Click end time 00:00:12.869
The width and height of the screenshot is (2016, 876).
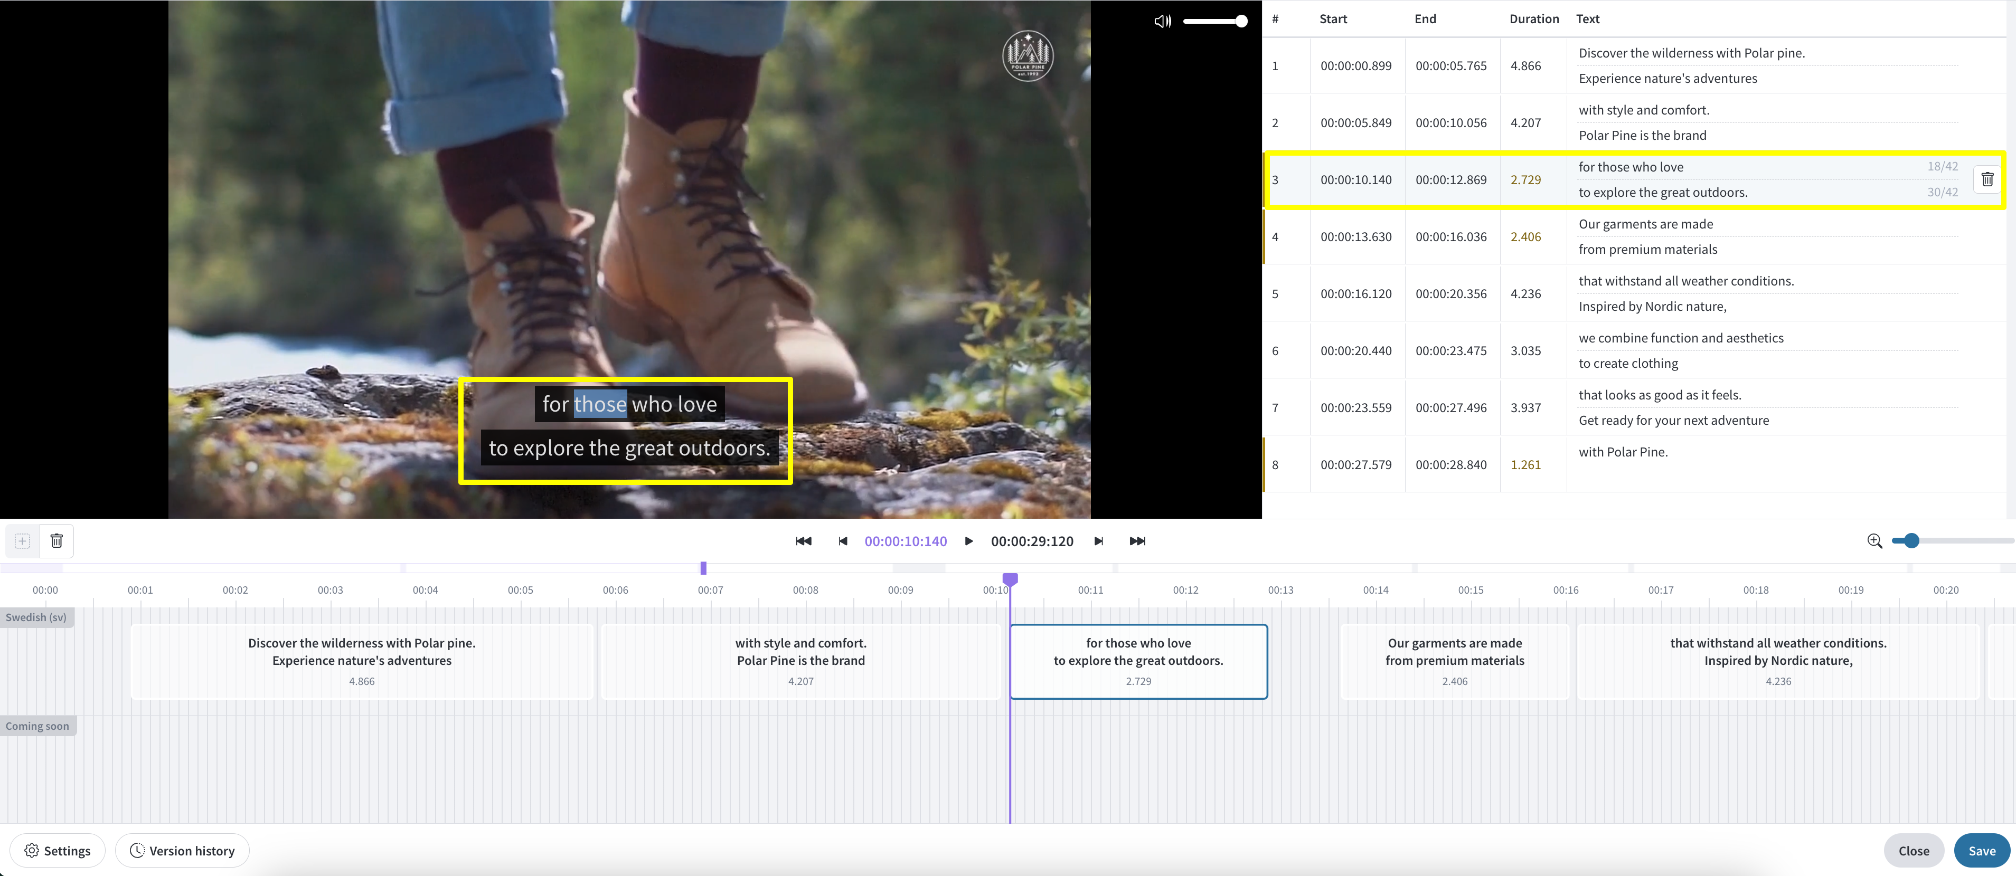(x=1451, y=180)
